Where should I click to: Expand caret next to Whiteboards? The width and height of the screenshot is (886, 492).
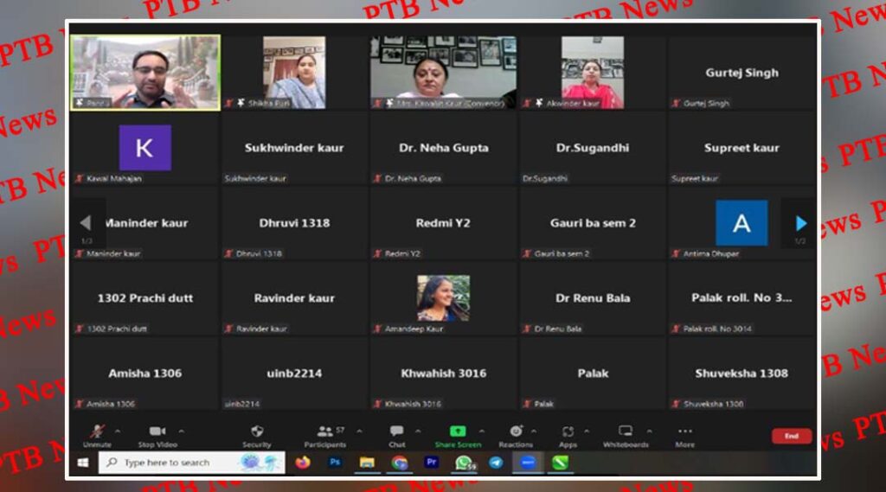click(649, 431)
